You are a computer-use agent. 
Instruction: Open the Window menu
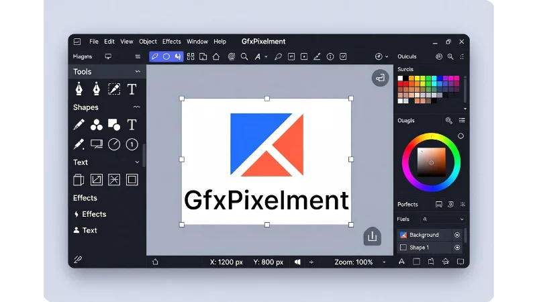click(x=197, y=42)
